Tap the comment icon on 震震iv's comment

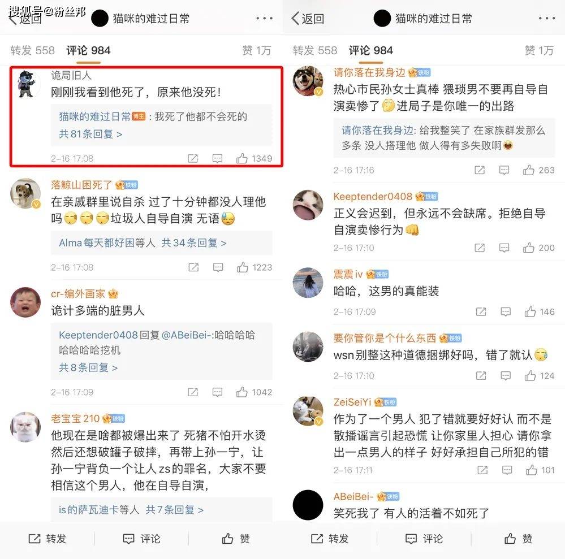click(506, 311)
